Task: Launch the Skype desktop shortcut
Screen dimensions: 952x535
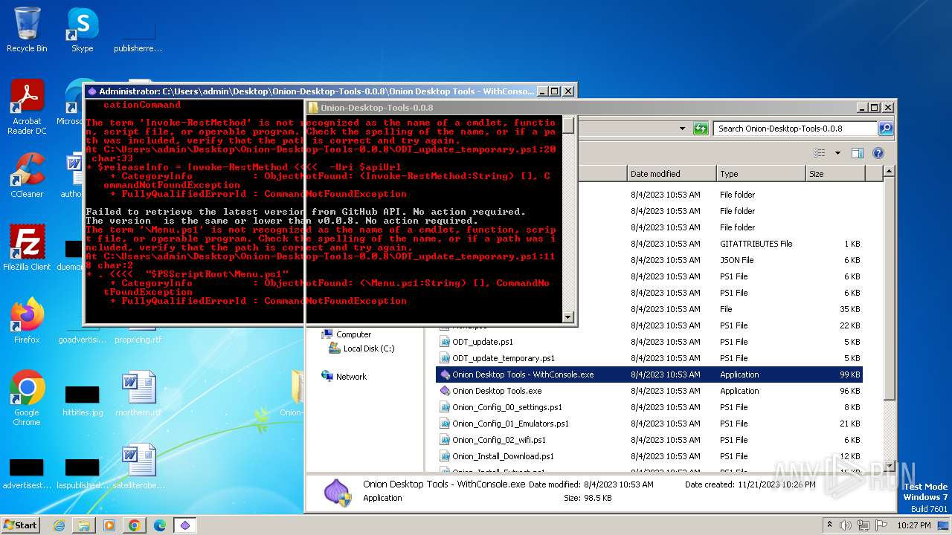Action: click(82, 30)
